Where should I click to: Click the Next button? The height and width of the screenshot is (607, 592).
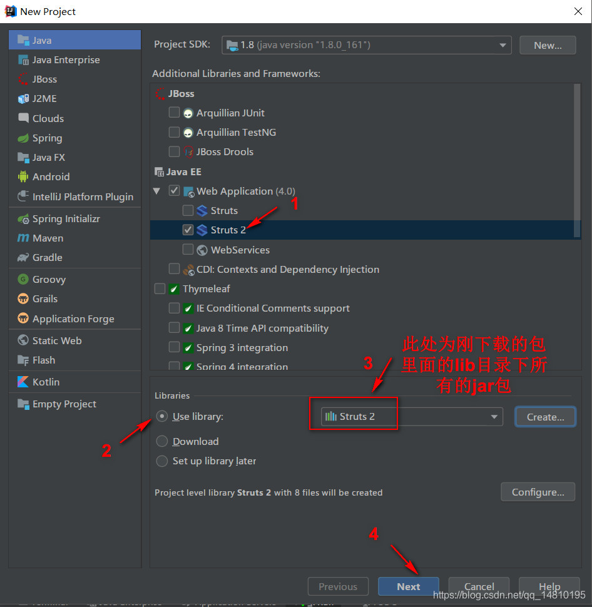pos(409,586)
